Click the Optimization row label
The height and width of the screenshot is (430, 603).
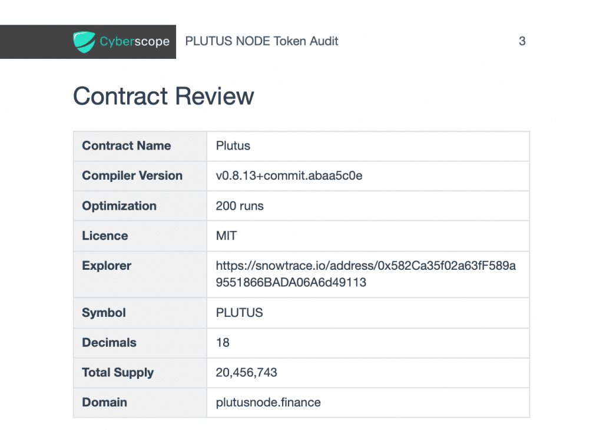click(119, 206)
